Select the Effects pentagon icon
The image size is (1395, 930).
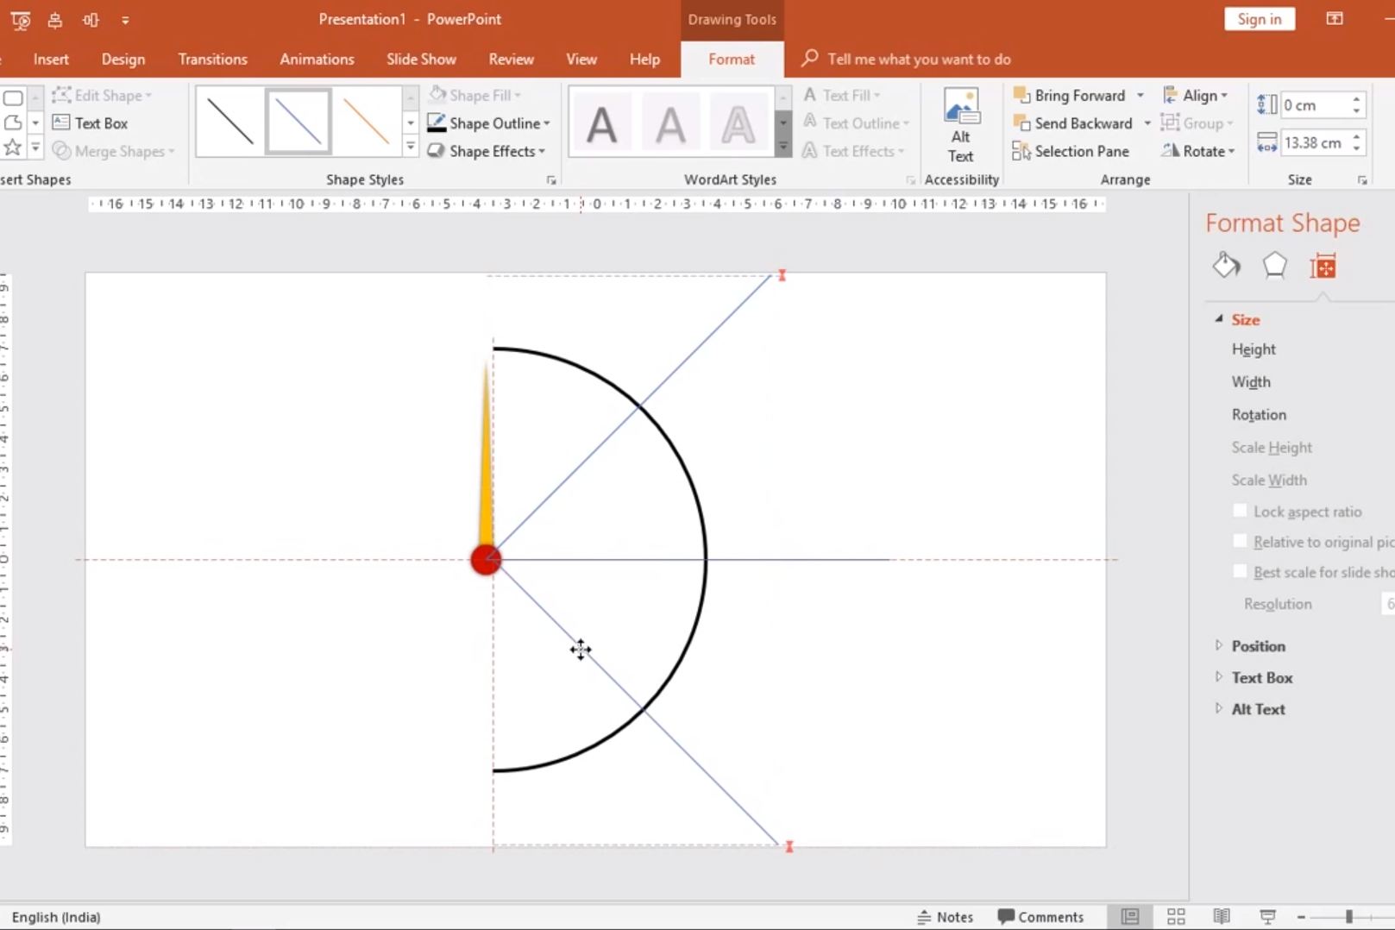click(1274, 266)
